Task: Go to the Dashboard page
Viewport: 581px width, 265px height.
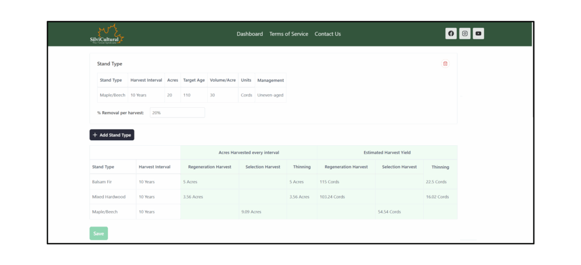Action: 250,34
